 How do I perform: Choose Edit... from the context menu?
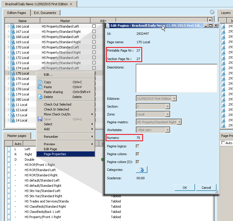coord(66,75)
